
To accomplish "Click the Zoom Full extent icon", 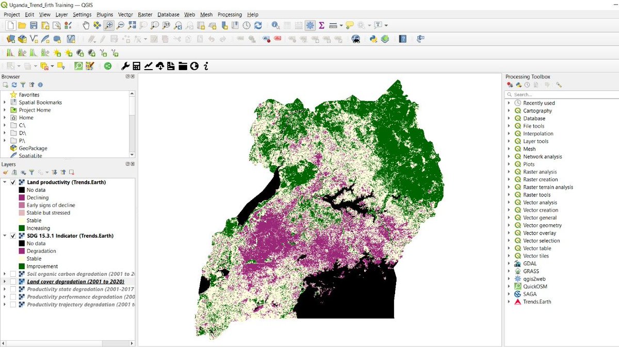I will click(x=132, y=25).
